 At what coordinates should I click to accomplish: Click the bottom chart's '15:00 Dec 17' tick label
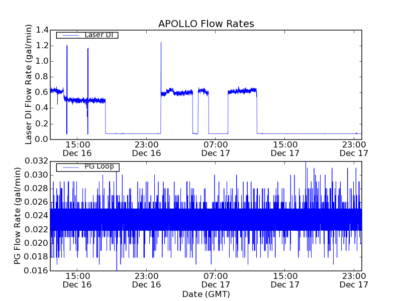click(x=285, y=280)
